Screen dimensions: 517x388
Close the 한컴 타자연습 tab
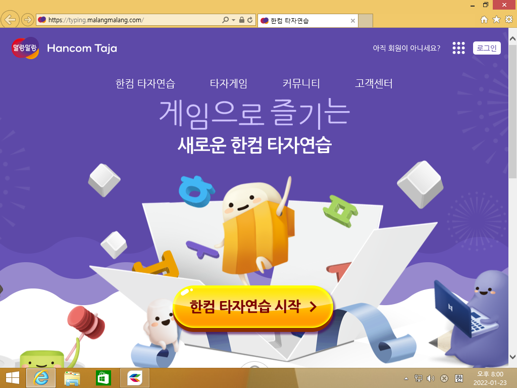click(353, 21)
